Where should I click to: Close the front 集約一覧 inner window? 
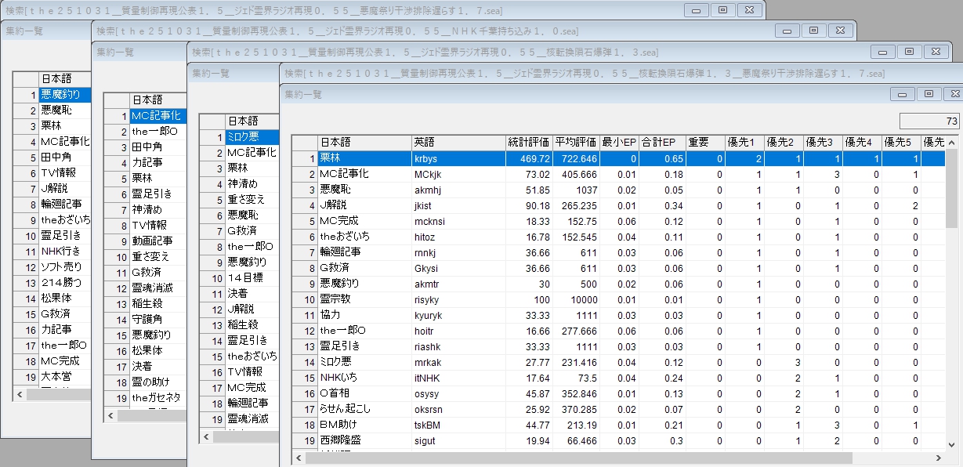952,94
